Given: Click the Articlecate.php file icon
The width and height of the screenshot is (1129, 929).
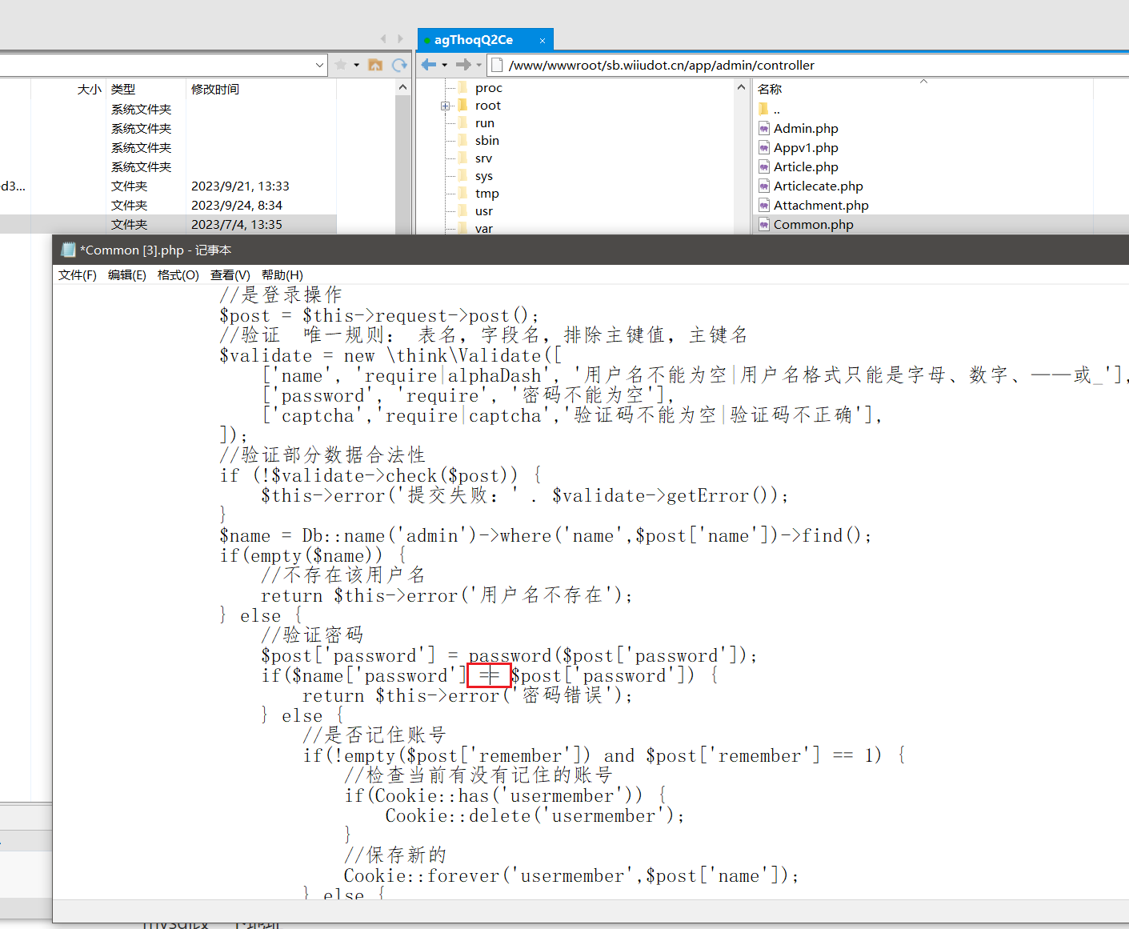Looking at the screenshot, I should pyautogui.click(x=764, y=186).
